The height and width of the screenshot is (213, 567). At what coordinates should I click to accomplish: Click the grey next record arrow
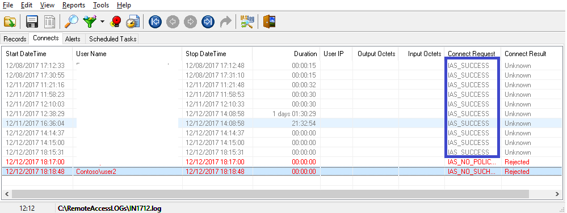pyautogui.click(x=190, y=22)
